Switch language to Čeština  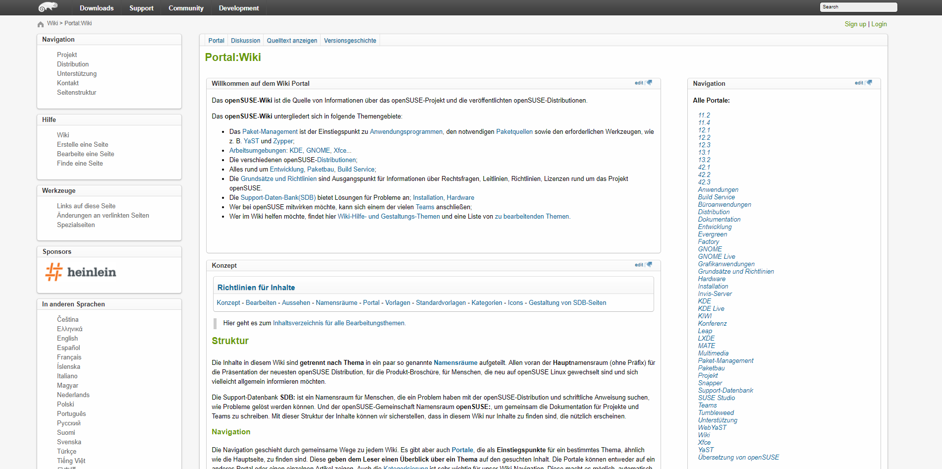pyautogui.click(x=67, y=320)
